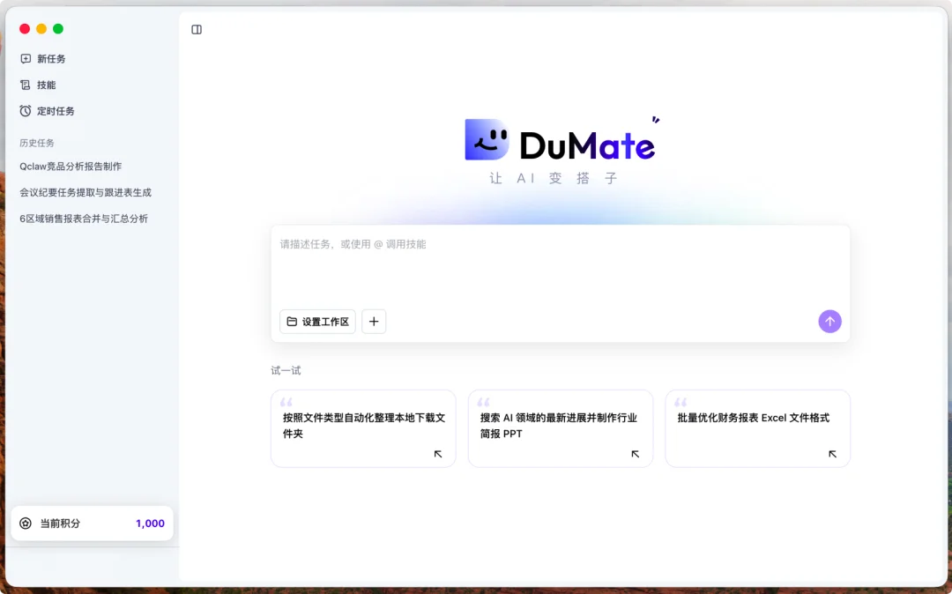Screen dimensions: 952x594
Task: Click the 1,000 points value
Action: [x=150, y=523]
